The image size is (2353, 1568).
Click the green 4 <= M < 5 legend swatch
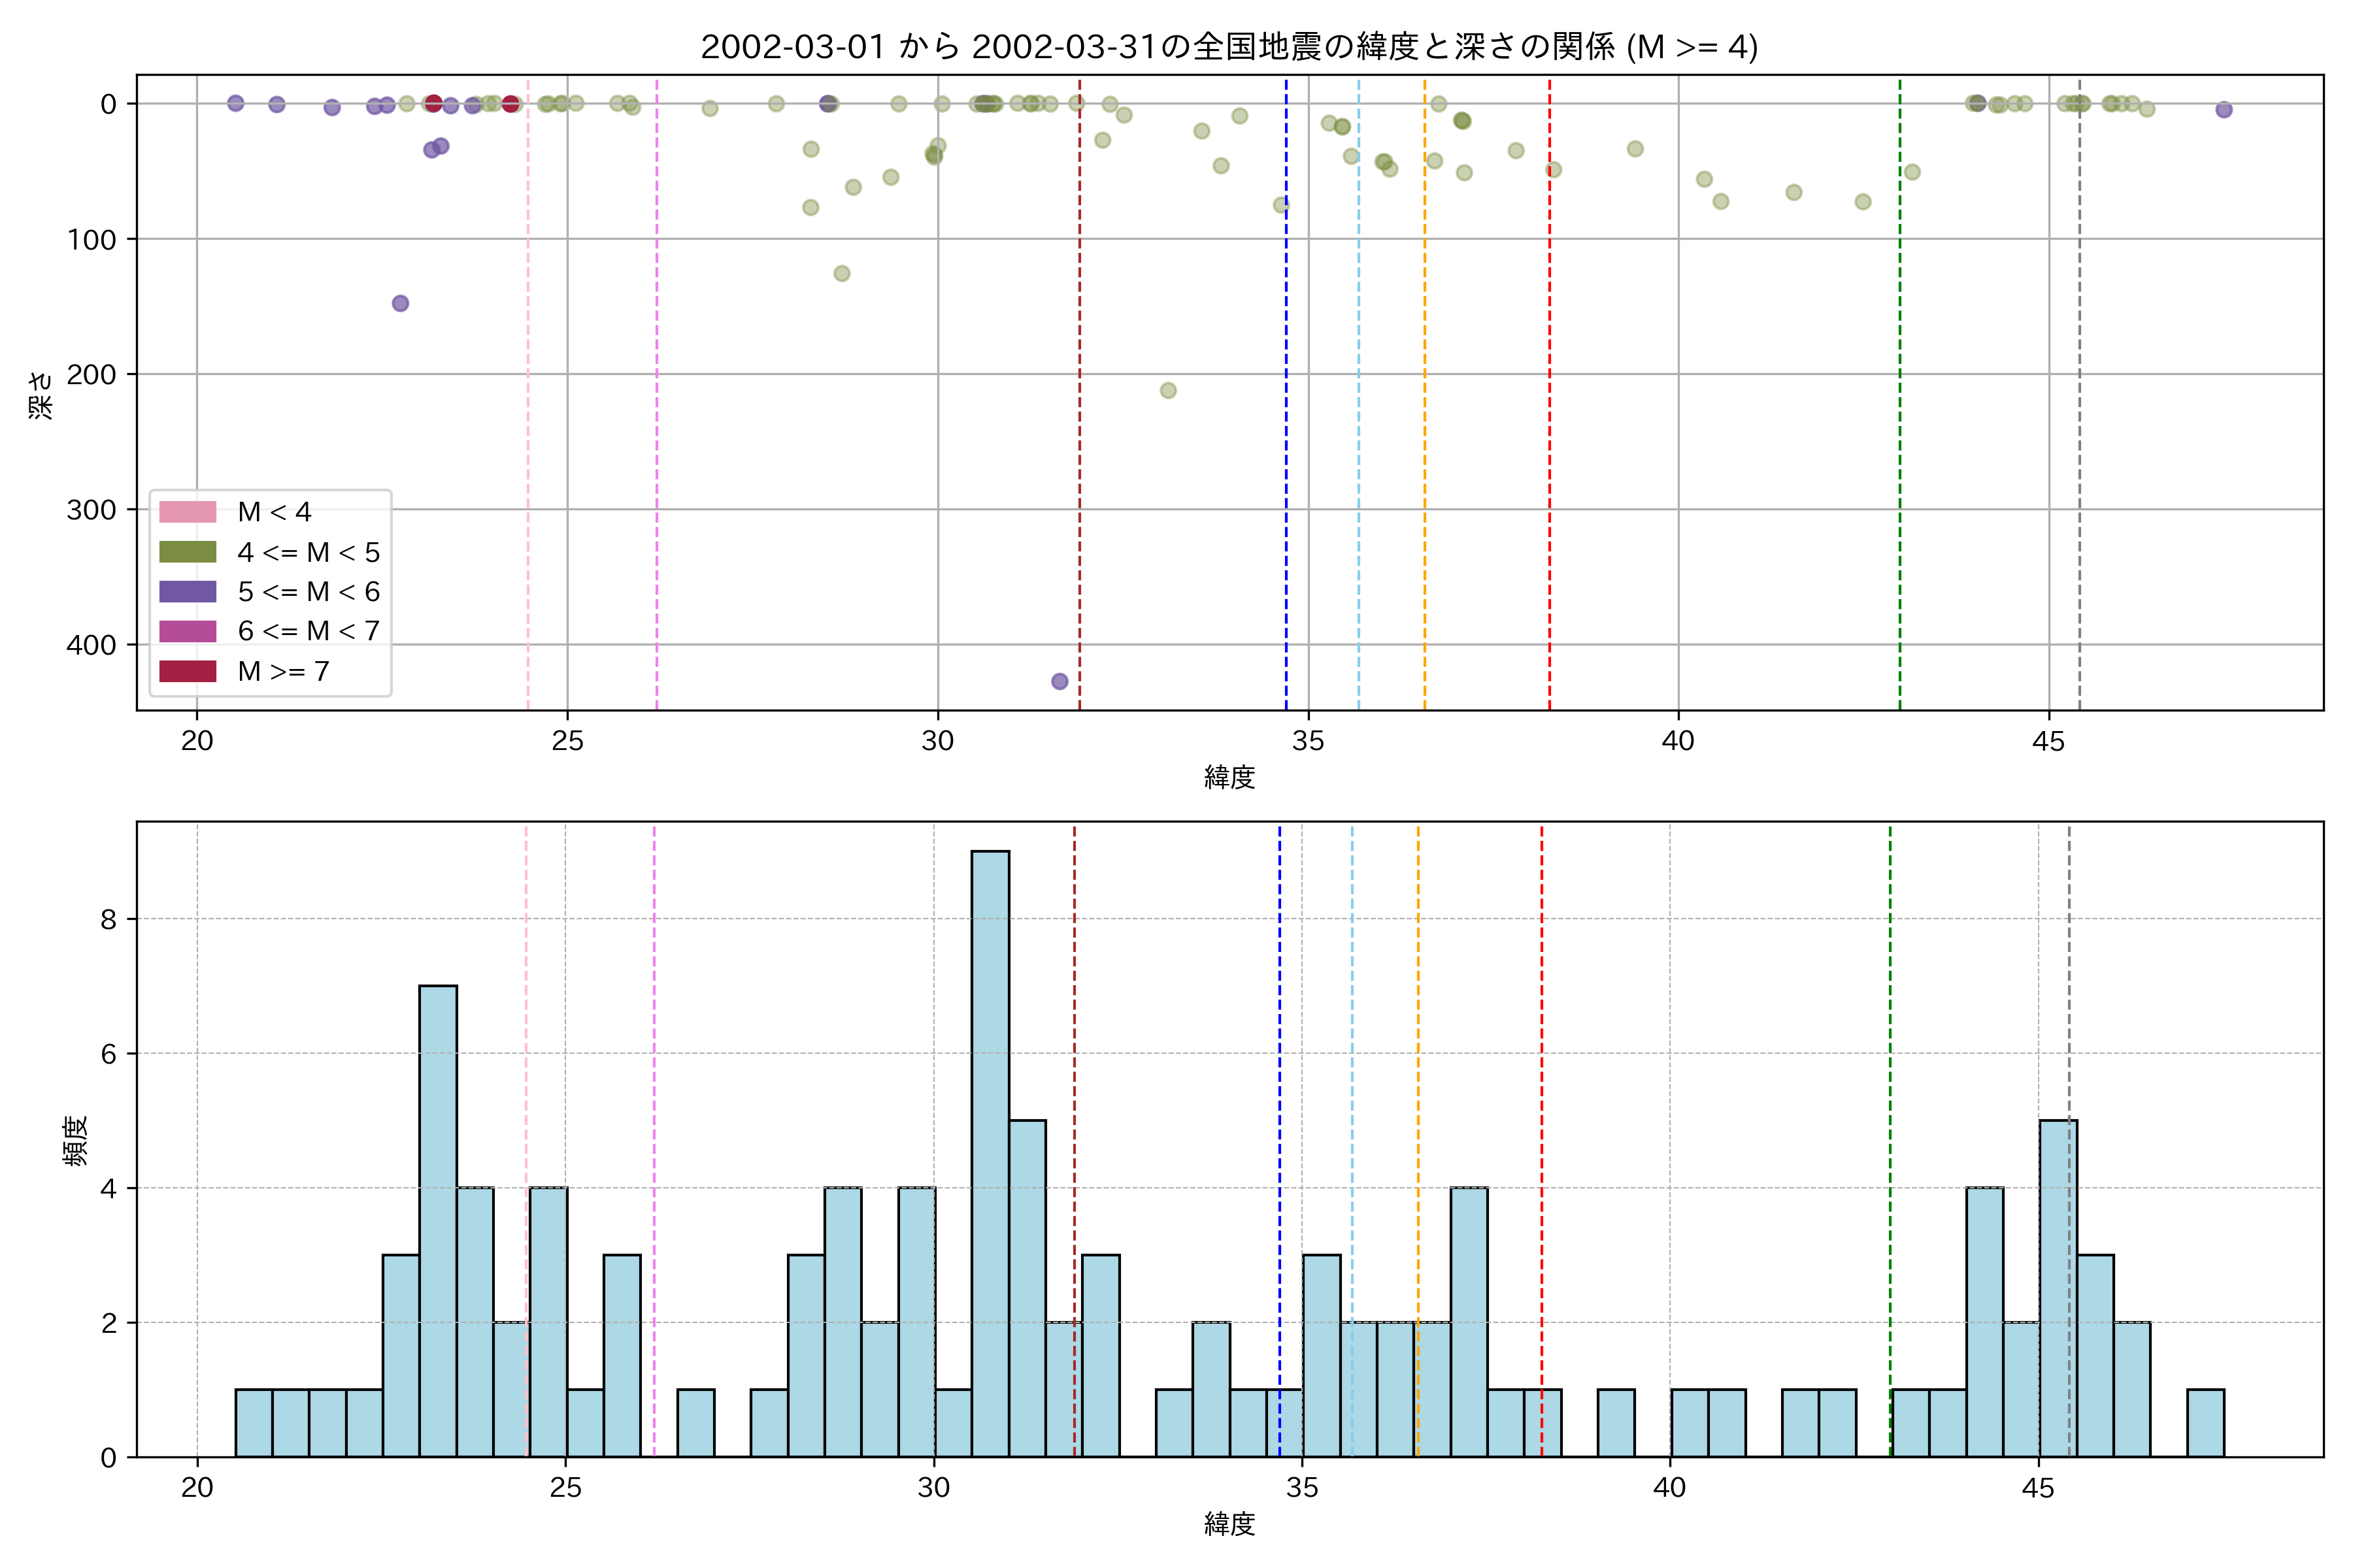click(187, 552)
